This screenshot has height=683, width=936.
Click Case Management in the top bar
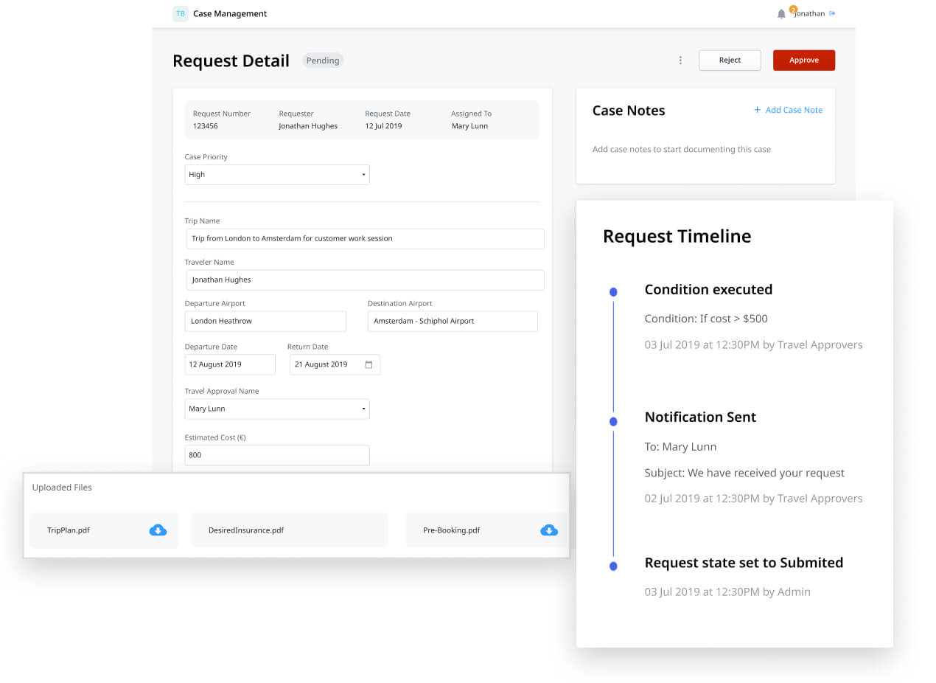coord(229,13)
